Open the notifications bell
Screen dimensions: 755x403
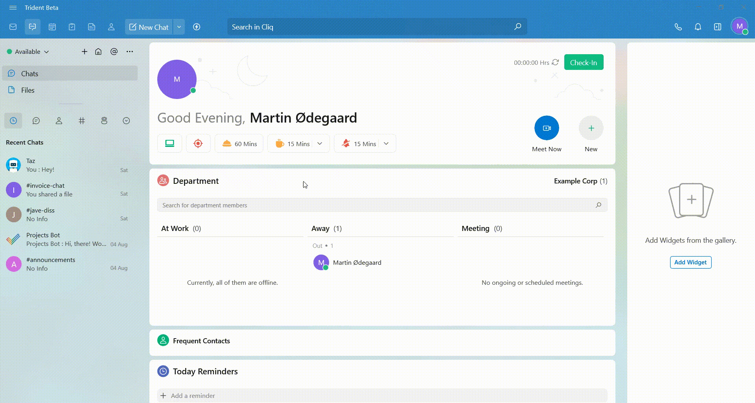click(698, 27)
